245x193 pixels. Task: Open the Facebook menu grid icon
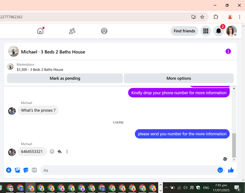(206, 31)
